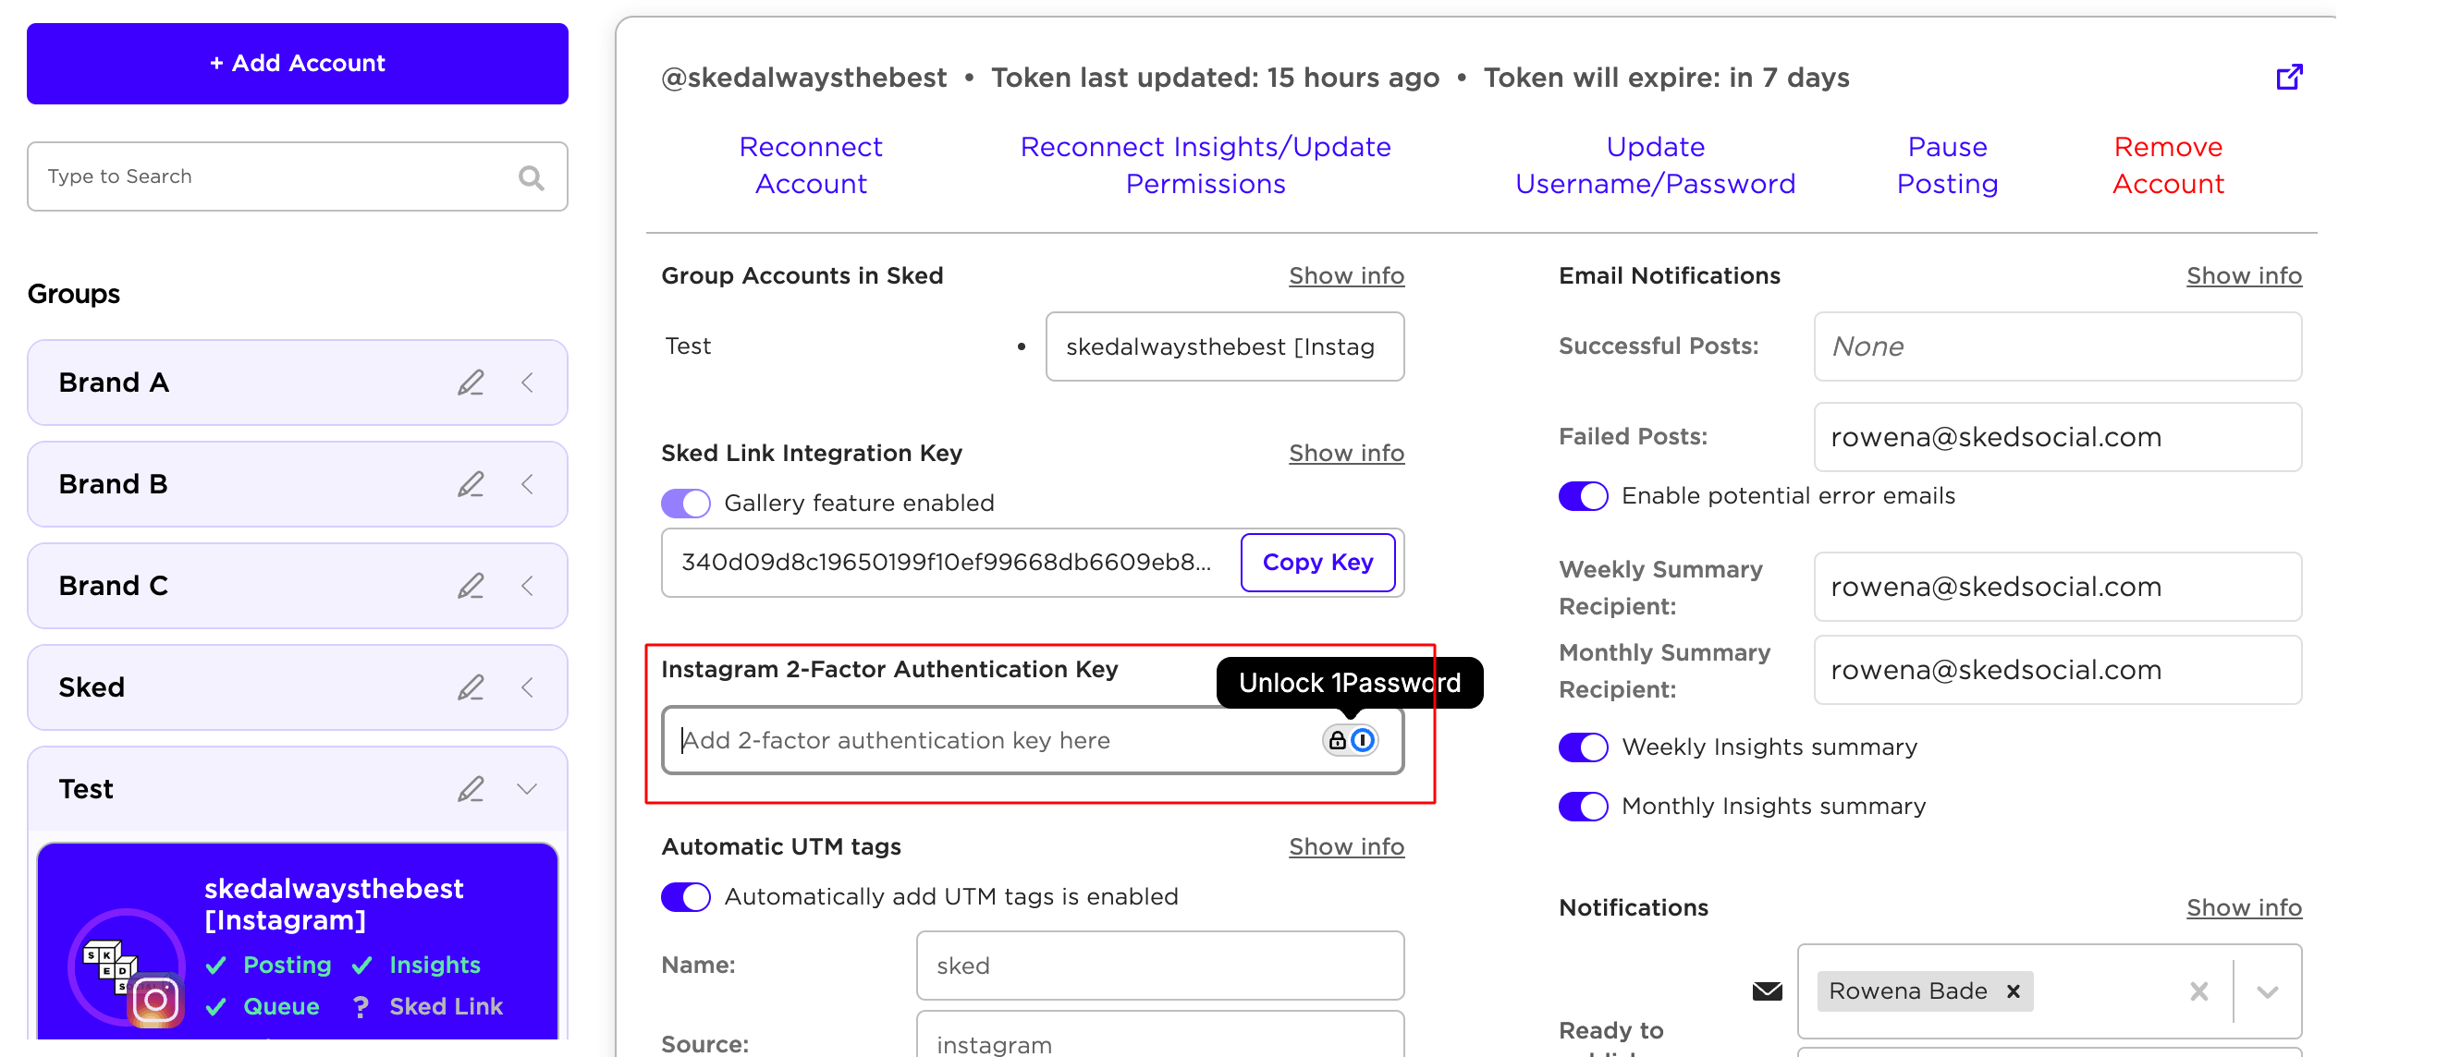Click the search magnifier icon
The width and height of the screenshot is (2461, 1057).
(532, 177)
